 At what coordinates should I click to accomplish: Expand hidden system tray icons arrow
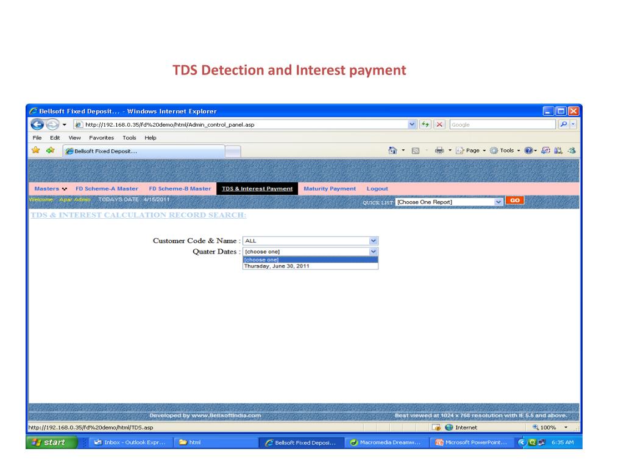(x=522, y=442)
